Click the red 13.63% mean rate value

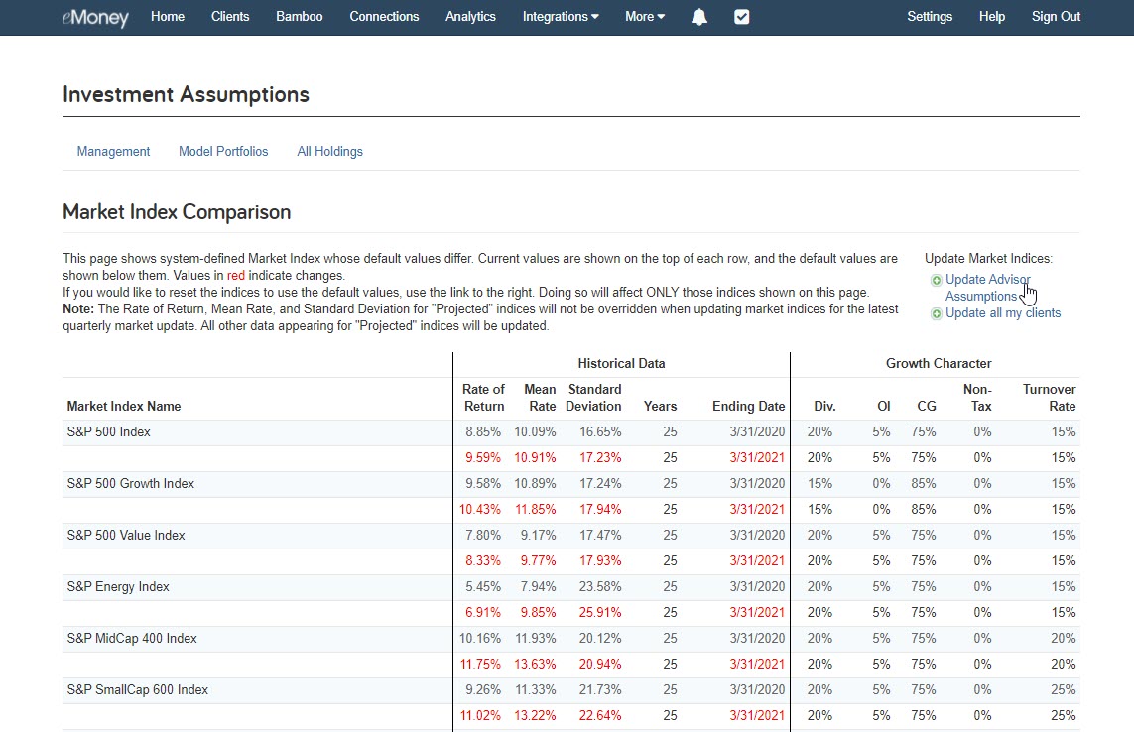pos(535,664)
